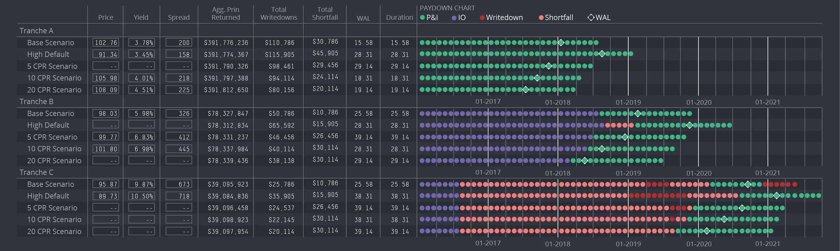
Task: Select the 5 CPR Scenario row under Tranche A
Action: [52, 66]
